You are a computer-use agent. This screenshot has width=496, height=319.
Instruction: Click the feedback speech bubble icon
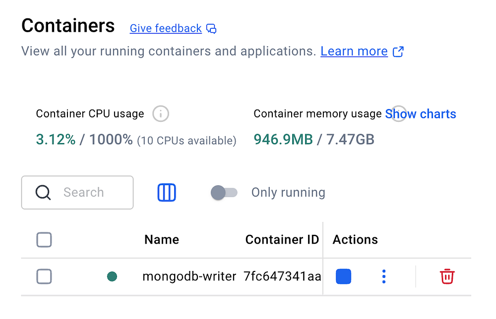(x=212, y=29)
